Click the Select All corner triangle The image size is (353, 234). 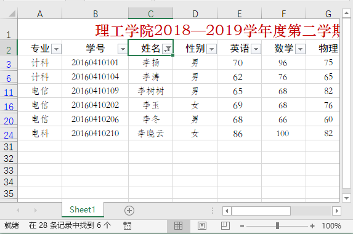[12, 14]
